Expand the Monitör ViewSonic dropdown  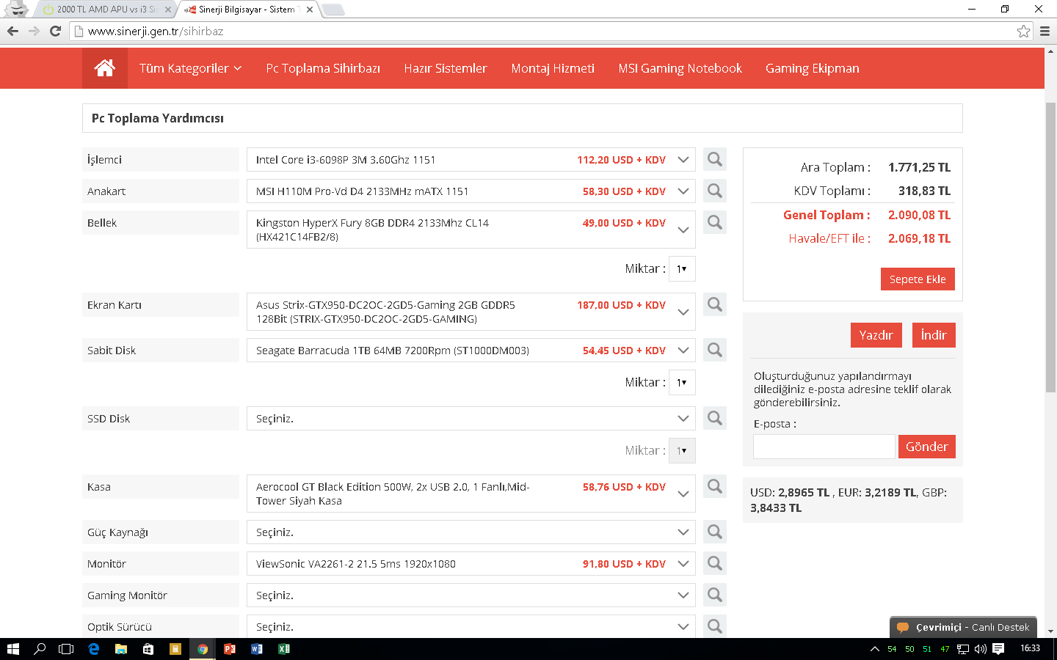(x=471, y=564)
